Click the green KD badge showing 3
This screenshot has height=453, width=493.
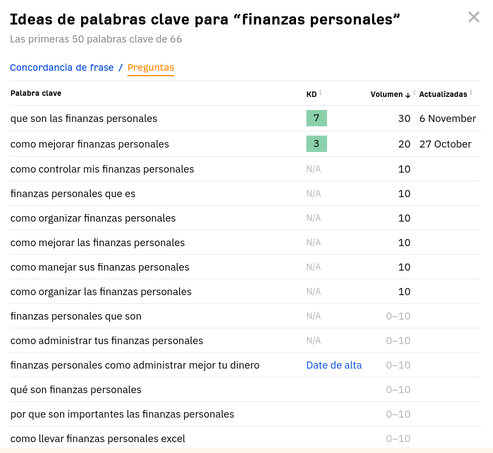tap(317, 144)
